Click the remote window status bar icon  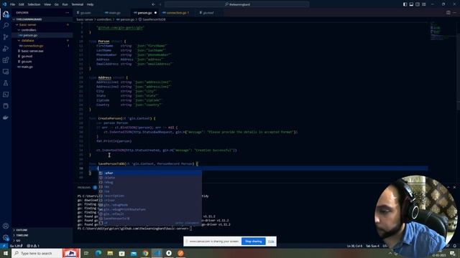coord(4,246)
